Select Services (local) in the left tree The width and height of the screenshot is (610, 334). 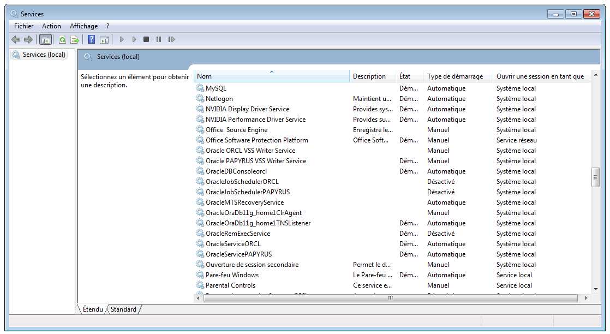tap(44, 55)
